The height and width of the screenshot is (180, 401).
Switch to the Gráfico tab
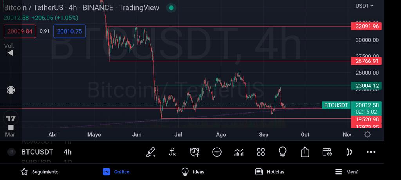click(116, 172)
